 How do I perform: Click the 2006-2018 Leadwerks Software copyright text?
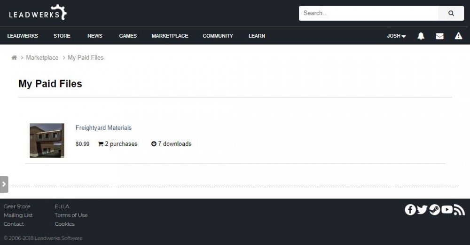tap(43, 238)
